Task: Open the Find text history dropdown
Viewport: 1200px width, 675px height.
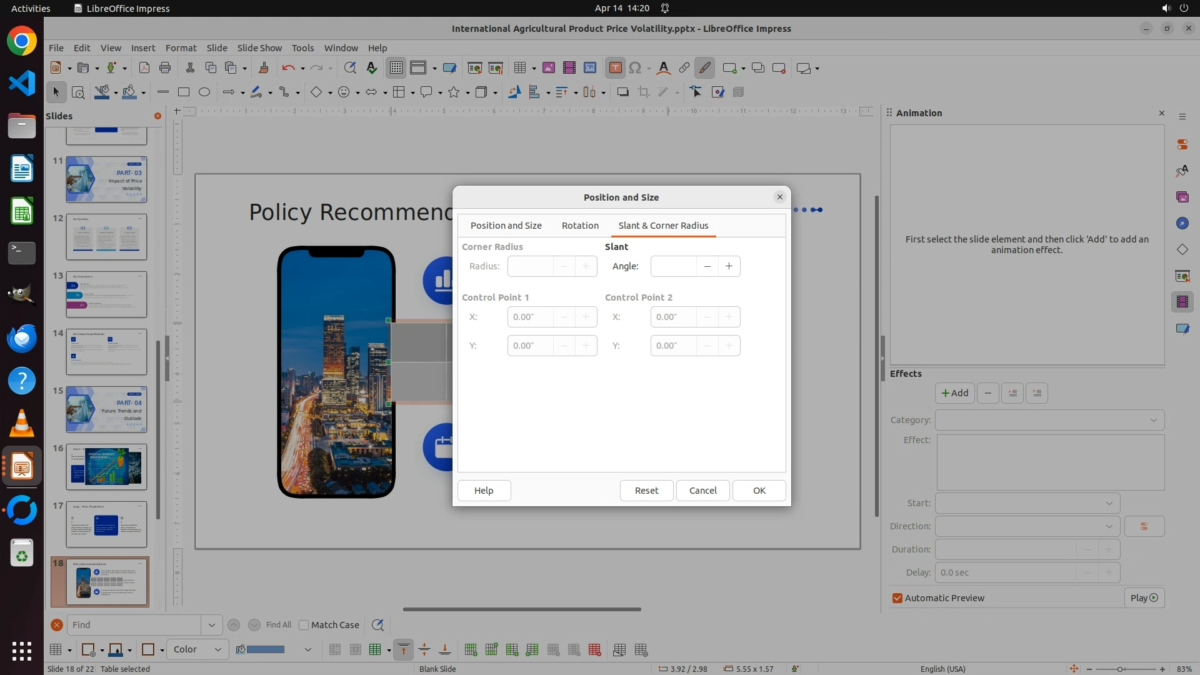Action: (x=211, y=625)
